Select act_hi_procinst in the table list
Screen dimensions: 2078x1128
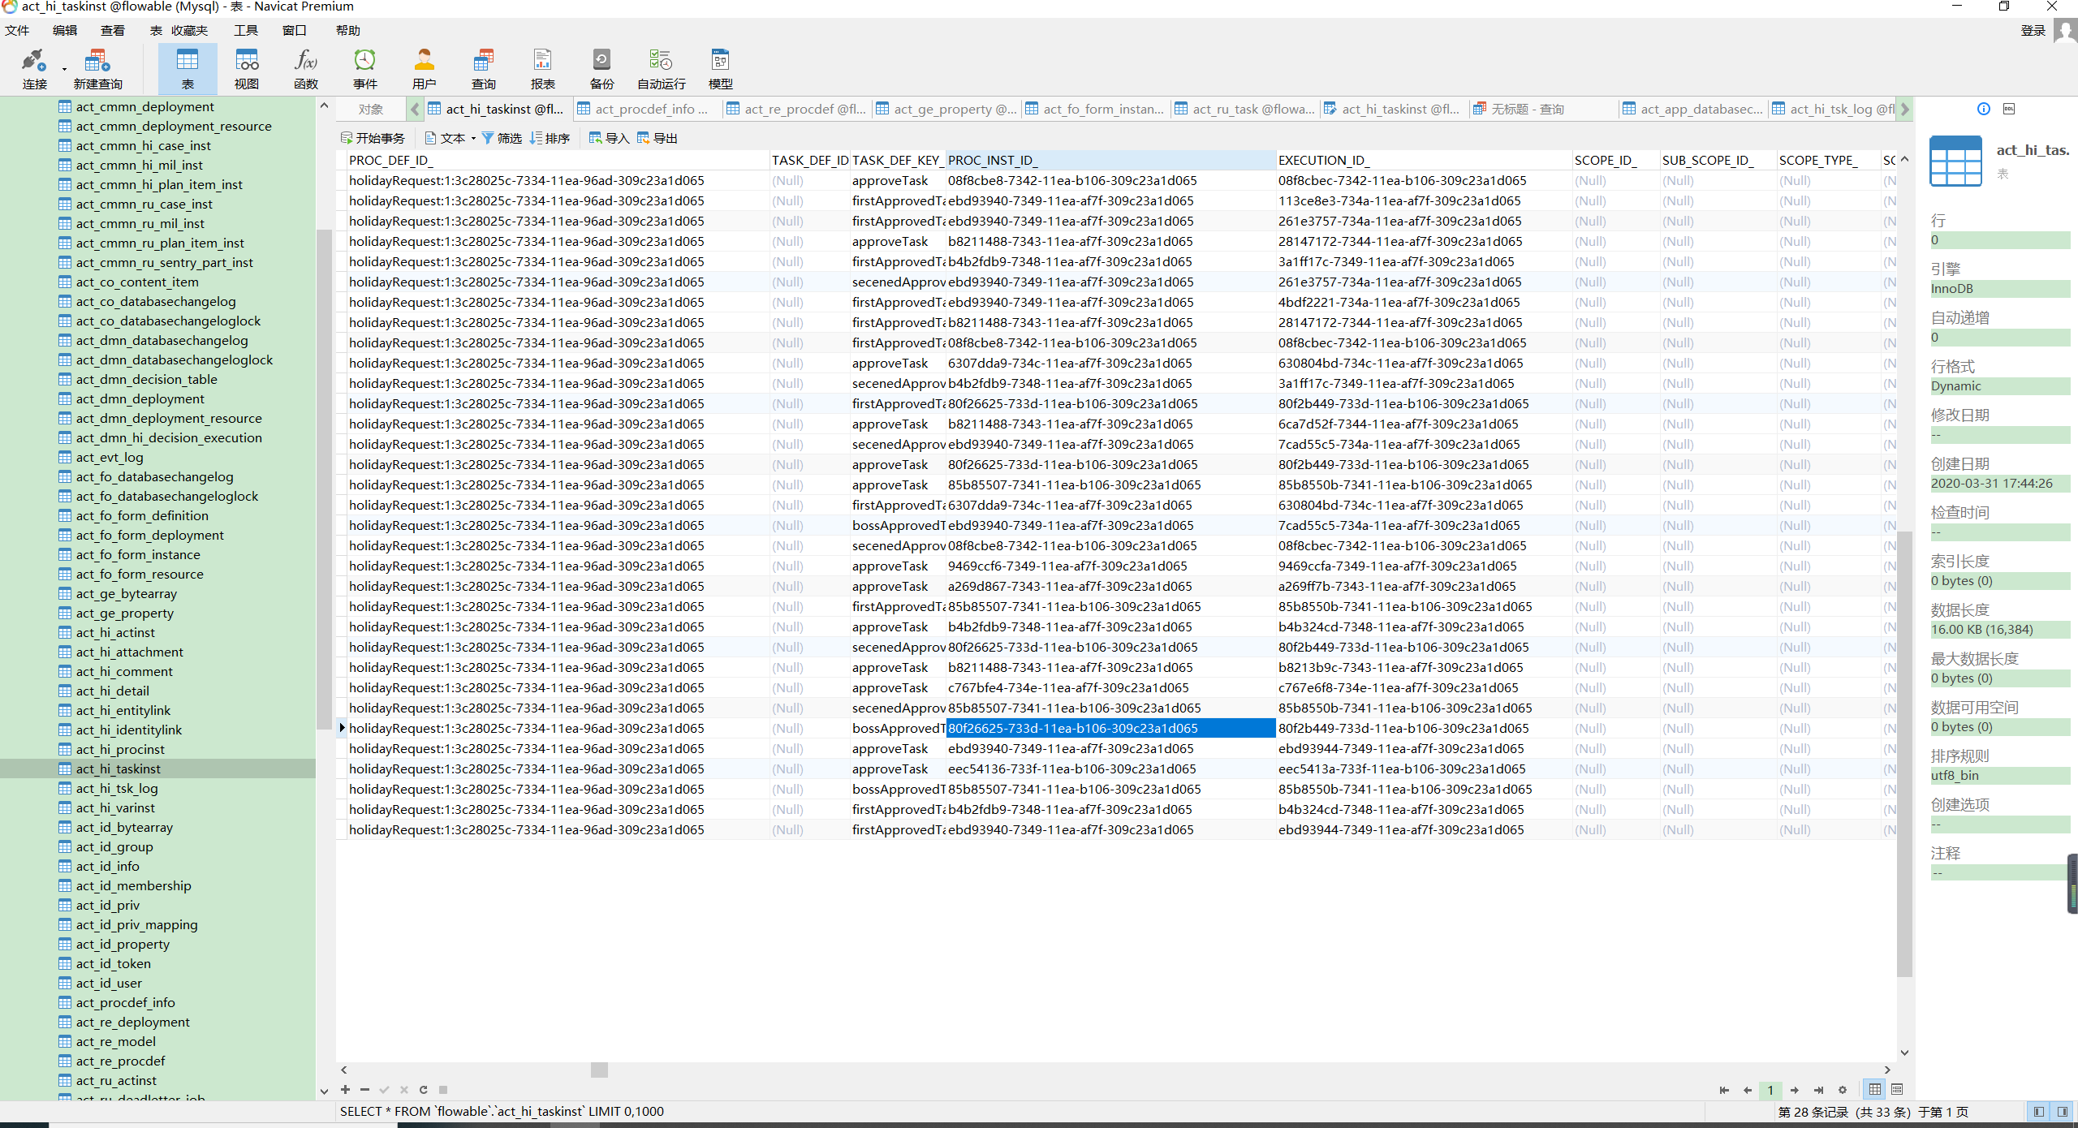tap(122, 749)
